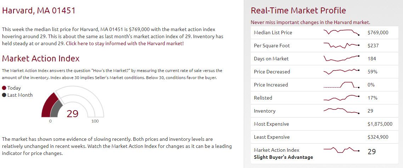Screen dimensions: 403x168
Task: Click the Per Square Foot sparkline
Action: pyautogui.click(x=341, y=45)
